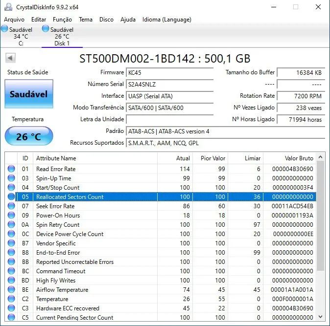Click the Nº Horas Ligado value 71994 horas
The image size is (330, 326).
coord(301,120)
